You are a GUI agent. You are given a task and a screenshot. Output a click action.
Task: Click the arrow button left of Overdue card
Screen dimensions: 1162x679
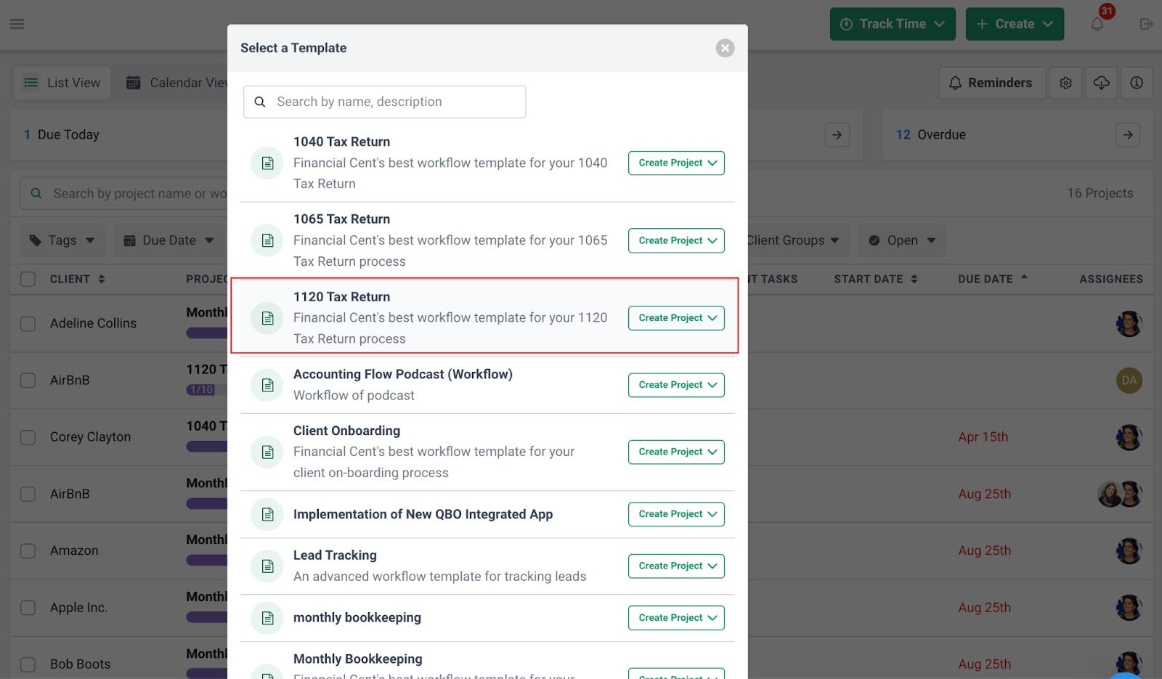[x=837, y=134]
